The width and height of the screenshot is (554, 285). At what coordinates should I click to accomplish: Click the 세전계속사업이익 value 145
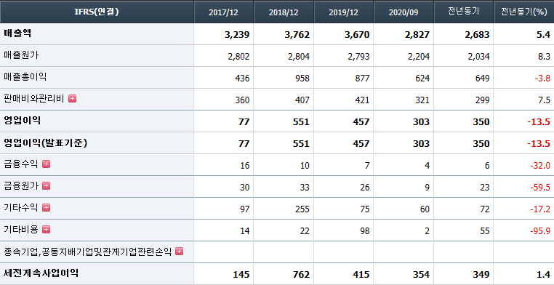click(241, 275)
